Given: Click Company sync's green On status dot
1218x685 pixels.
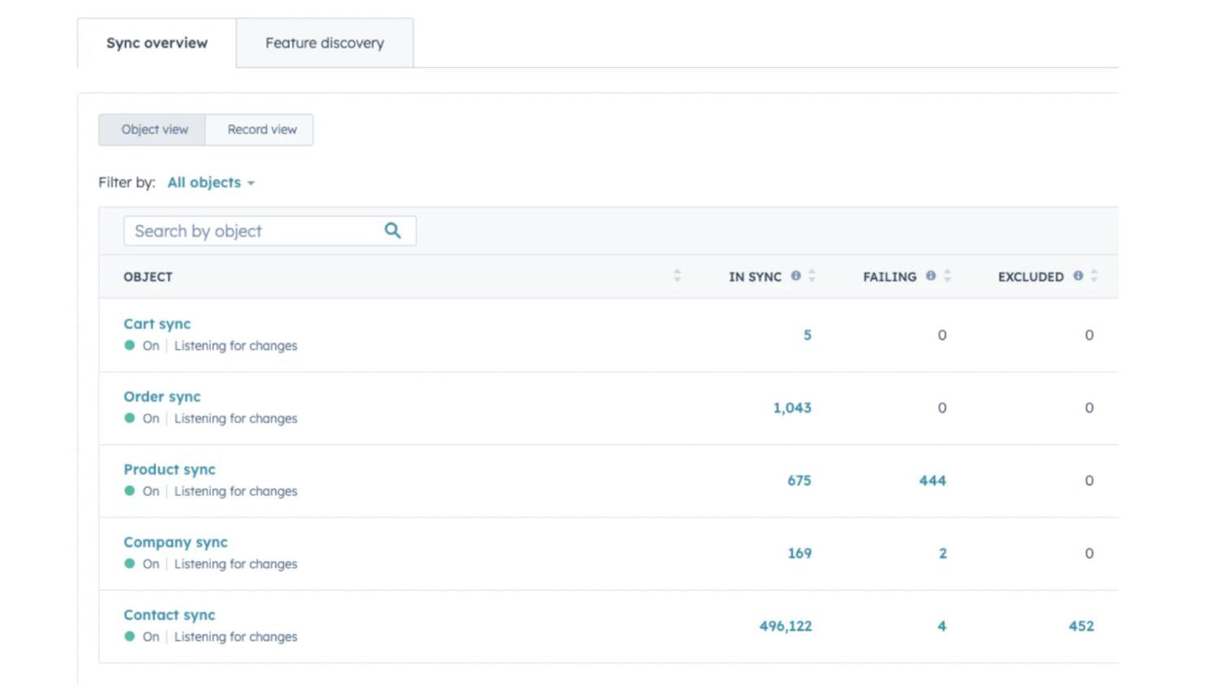Looking at the screenshot, I should tap(129, 563).
